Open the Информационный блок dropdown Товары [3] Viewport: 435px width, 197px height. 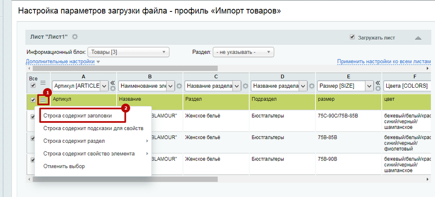pos(128,52)
